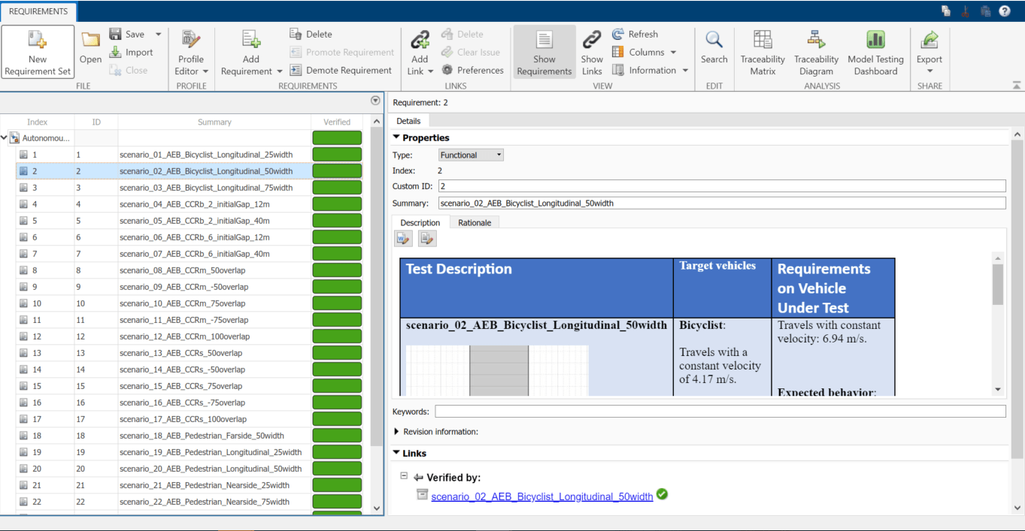Toggle Show Requirements view

coord(544,53)
